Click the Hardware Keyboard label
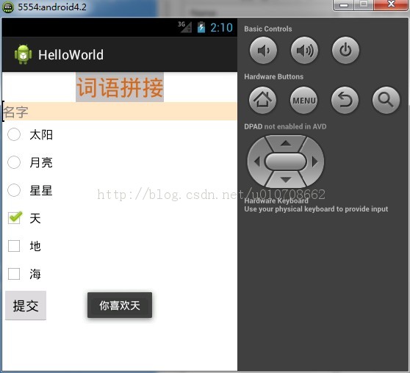The height and width of the screenshot is (373, 410). click(276, 200)
